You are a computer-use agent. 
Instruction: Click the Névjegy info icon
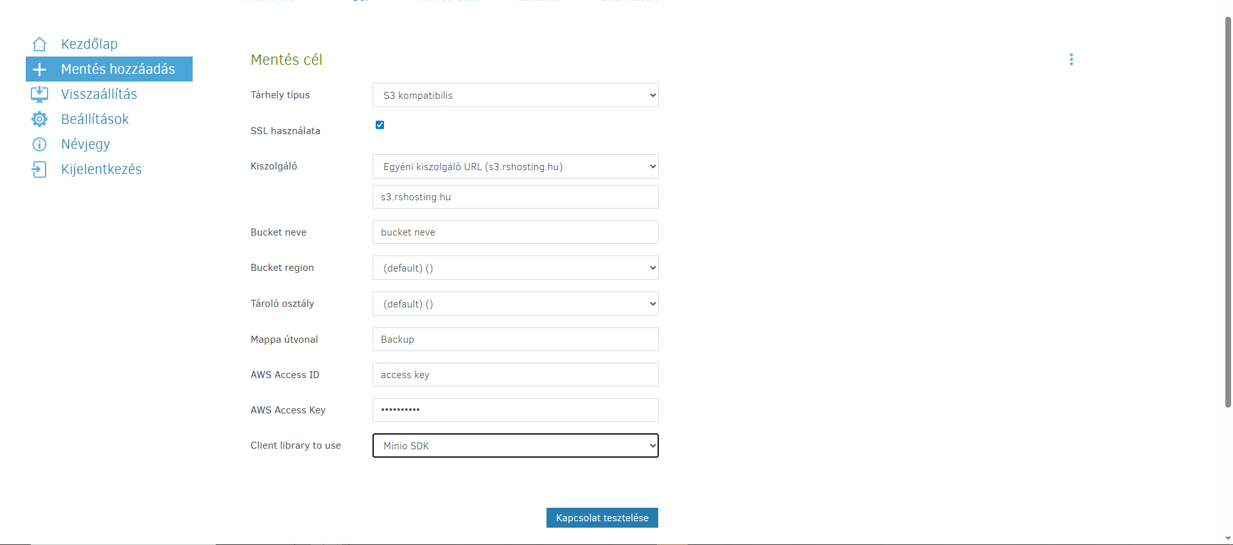click(39, 144)
